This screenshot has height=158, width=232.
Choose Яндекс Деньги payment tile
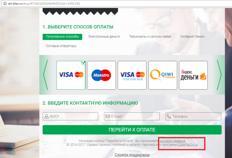[193, 75]
